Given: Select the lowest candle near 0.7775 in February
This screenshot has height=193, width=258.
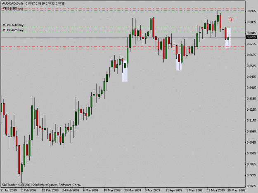Looking at the screenshot, I should coord(22,168).
